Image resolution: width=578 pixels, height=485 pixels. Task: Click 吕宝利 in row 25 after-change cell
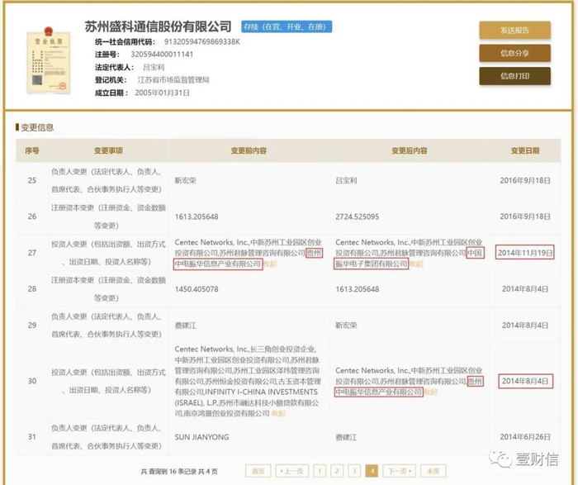(346, 180)
